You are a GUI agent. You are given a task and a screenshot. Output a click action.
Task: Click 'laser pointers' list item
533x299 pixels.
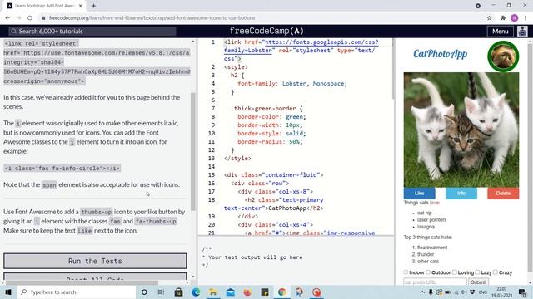(431, 219)
